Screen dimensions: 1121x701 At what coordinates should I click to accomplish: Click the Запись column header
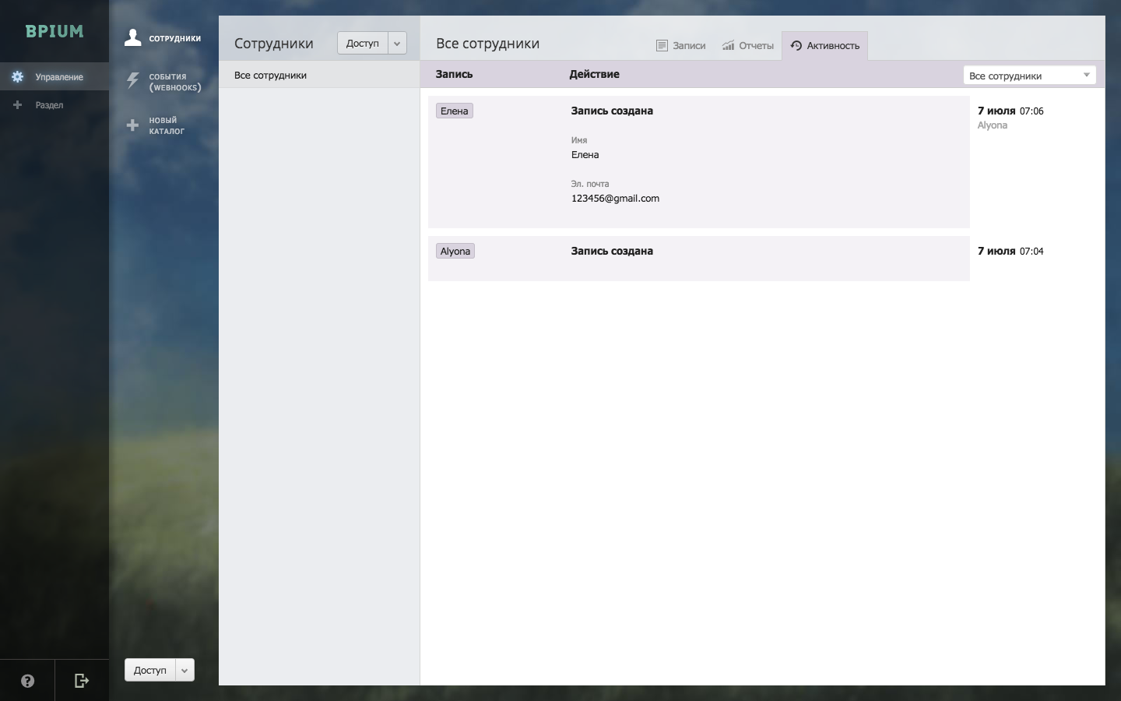(x=454, y=74)
